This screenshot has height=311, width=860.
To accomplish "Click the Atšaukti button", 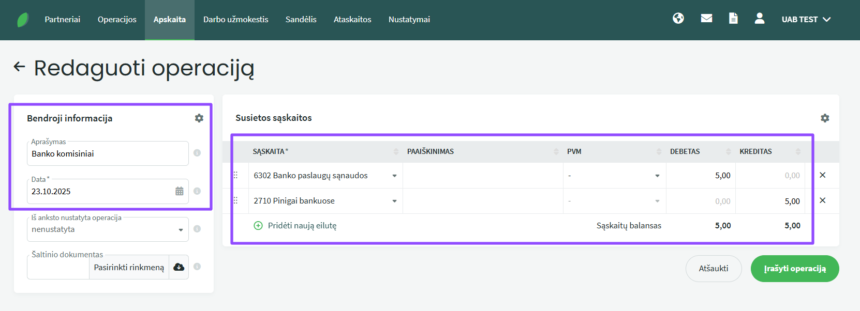I will [x=713, y=269].
